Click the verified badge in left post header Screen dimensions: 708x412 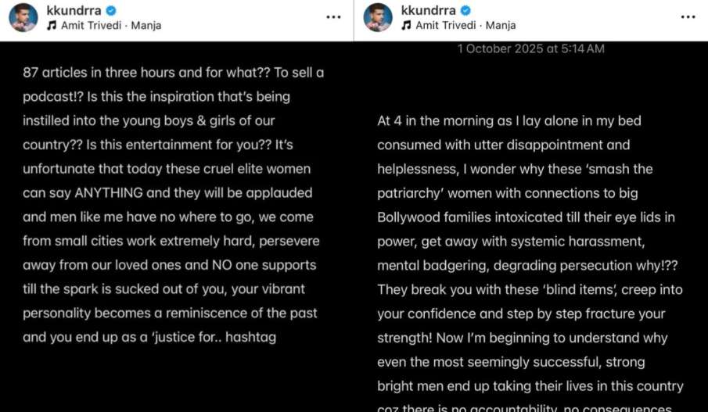pos(111,10)
